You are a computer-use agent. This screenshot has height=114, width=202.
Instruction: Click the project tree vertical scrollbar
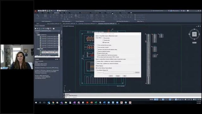coord(59,45)
